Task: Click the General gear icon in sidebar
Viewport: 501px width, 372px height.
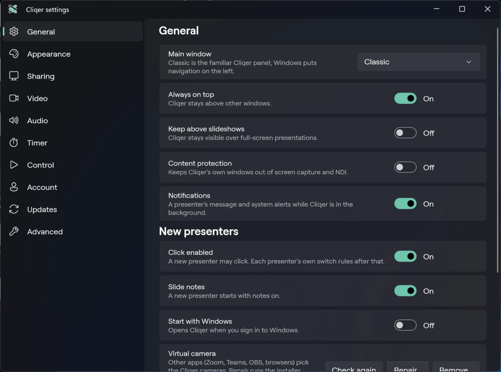Action: click(x=14, y=31)
